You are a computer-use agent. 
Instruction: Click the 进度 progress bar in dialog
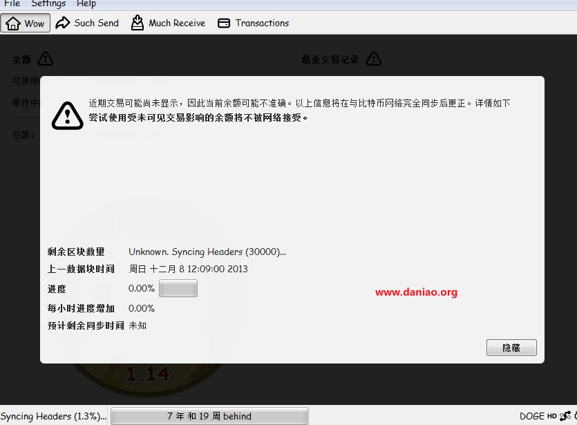click(178, 288)
